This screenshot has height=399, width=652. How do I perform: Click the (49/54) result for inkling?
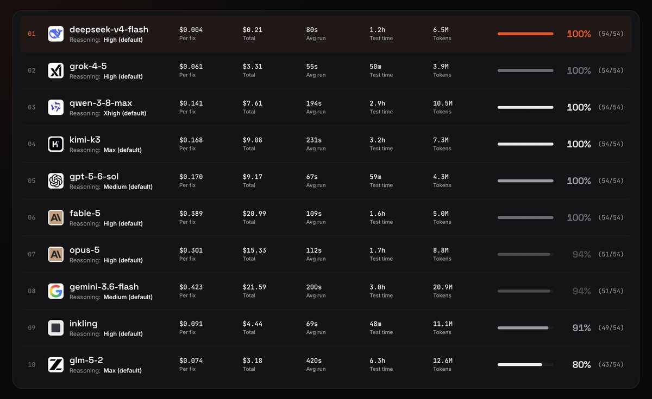point(611,328)
